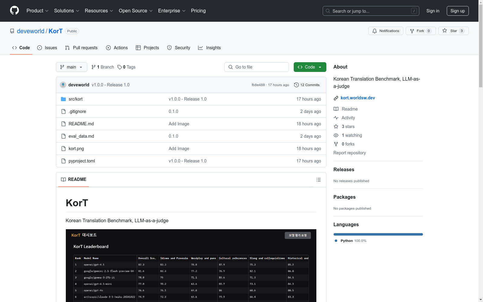Click the Star icon in repository header
Viewport: 483px width, 302px height.
445,31
